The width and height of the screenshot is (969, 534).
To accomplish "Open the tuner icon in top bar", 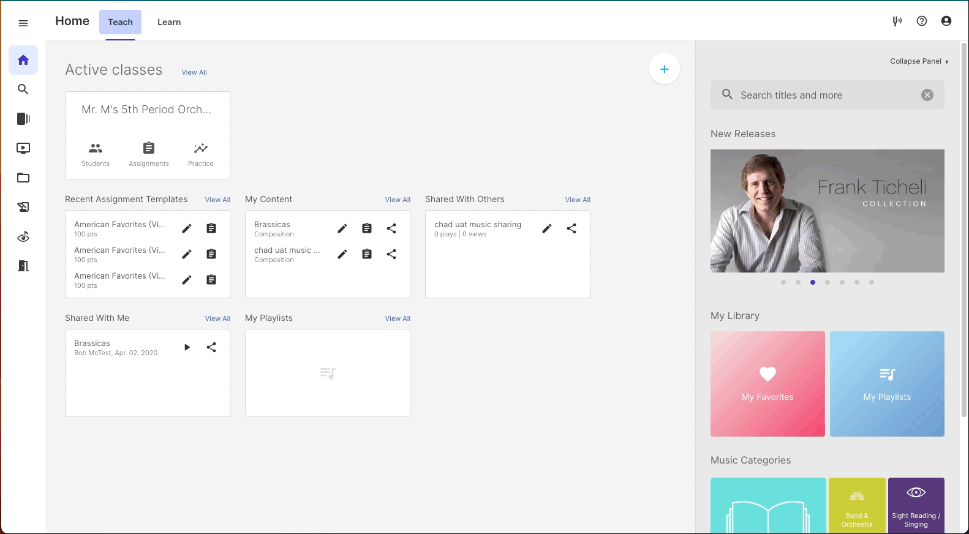I will (x=897, y=21).
